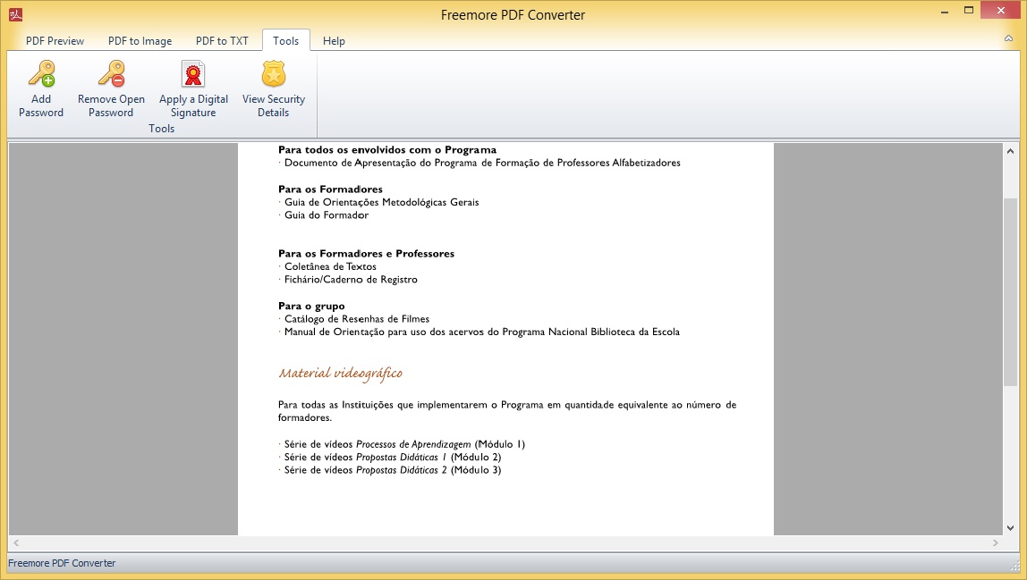Maximize the Freemore PDF Converter window
The width and height of the screenshot is (1027, 580).
[x=969, y=11]
